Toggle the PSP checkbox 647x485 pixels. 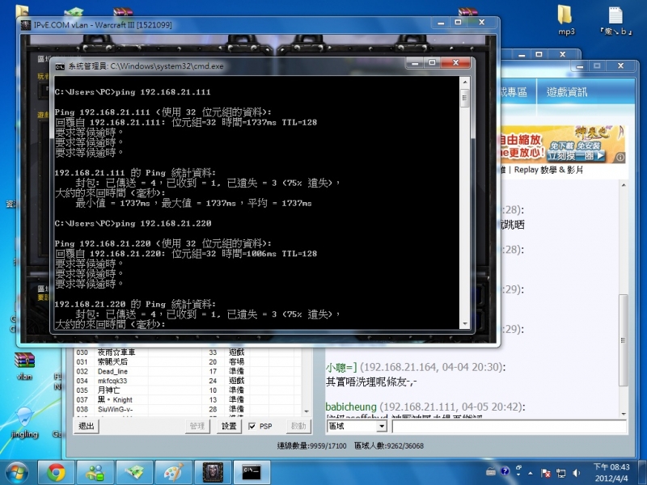252,426
